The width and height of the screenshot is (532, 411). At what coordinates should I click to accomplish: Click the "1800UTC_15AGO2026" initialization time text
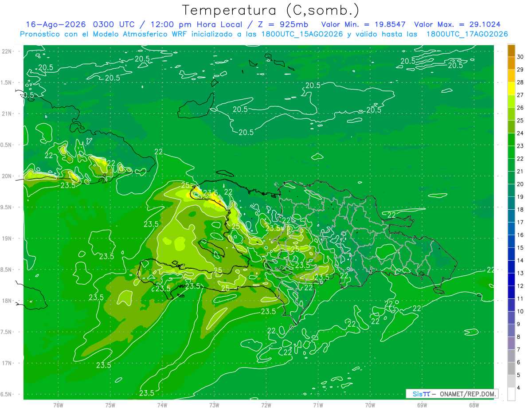[x=302, y=34]
